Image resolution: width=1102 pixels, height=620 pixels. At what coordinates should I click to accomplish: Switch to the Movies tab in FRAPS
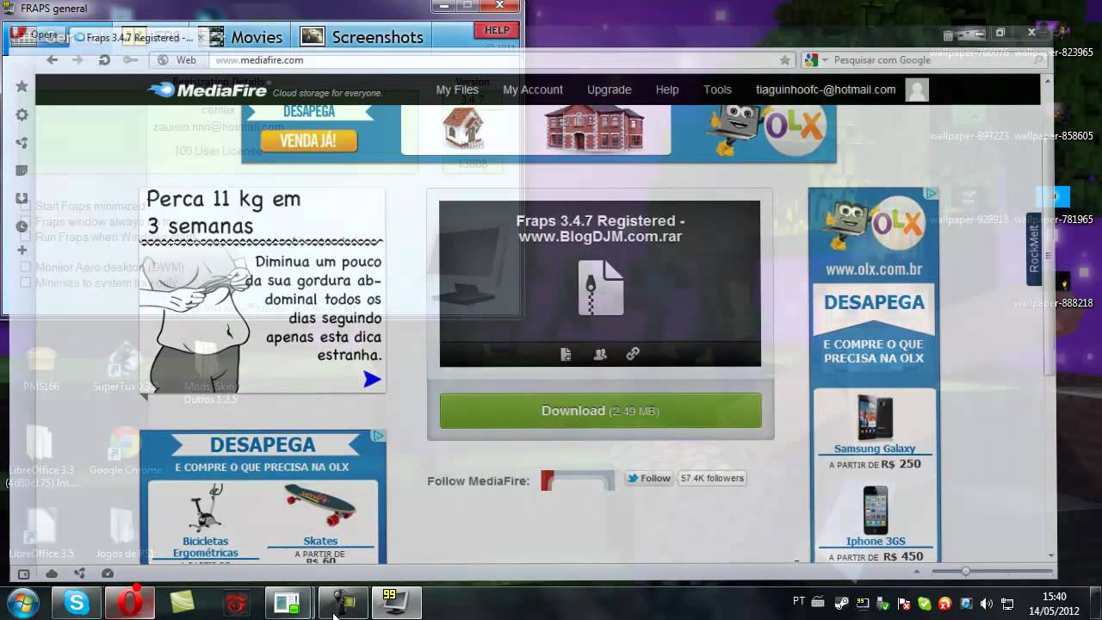245,37
